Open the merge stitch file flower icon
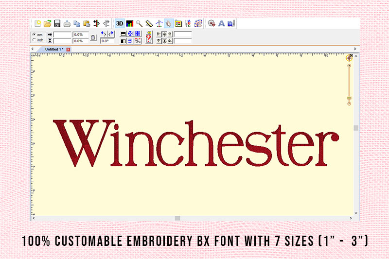The height and width of the screenshot is (259, 389). point(212,23)
